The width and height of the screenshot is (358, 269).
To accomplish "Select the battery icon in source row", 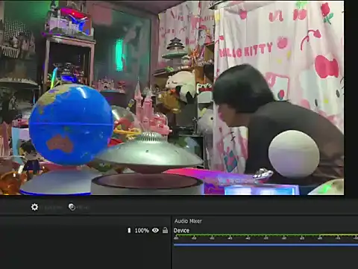I will 129,230.
